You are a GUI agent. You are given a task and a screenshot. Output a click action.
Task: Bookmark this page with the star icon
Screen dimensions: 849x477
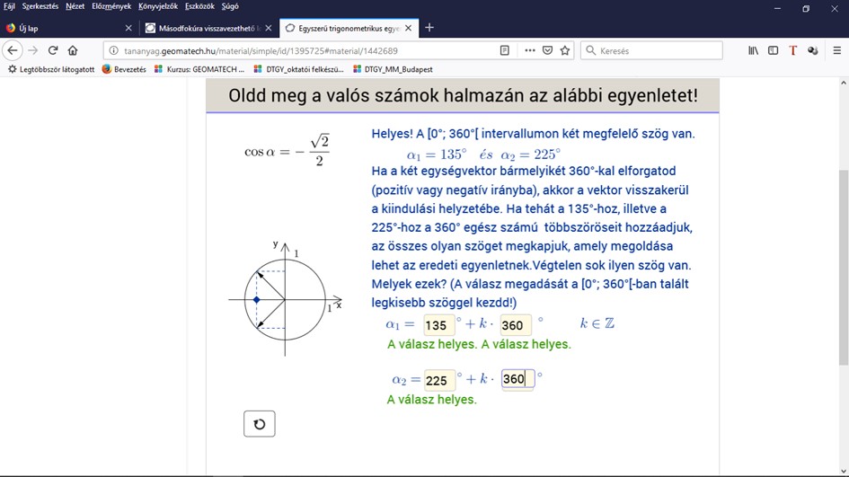565,50
